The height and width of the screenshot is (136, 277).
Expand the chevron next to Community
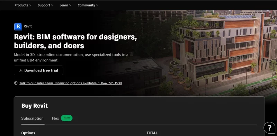97,5
